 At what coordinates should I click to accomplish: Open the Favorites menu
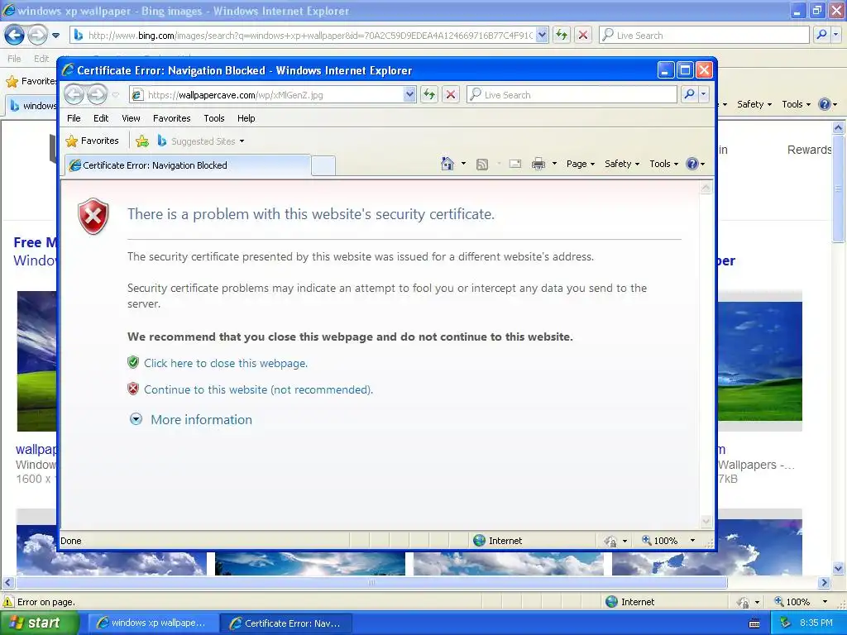pos(172,118)
